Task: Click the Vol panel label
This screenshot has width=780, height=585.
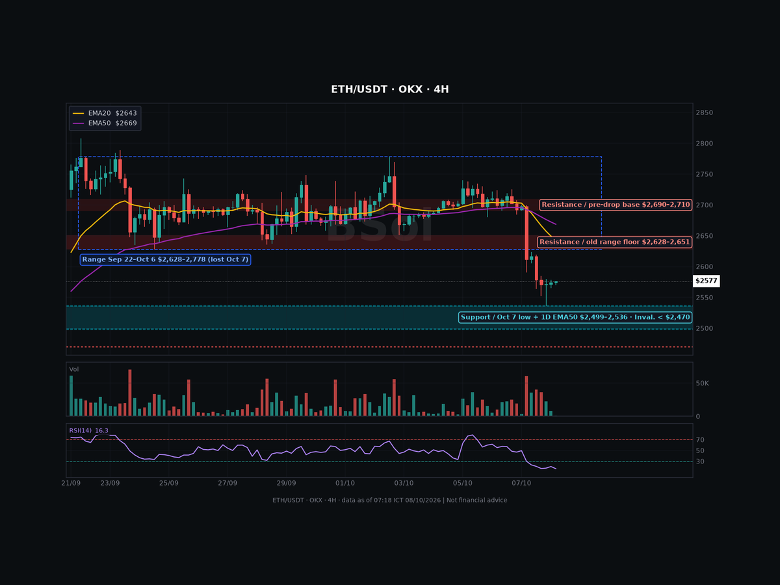Action: tap(74, 369)
